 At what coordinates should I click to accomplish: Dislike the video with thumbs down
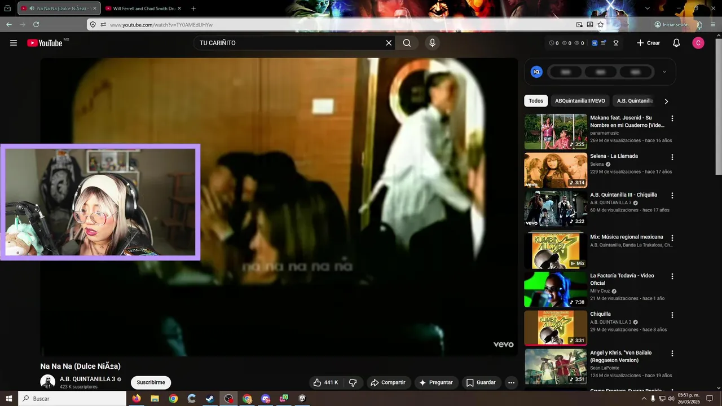coord(353,382)
